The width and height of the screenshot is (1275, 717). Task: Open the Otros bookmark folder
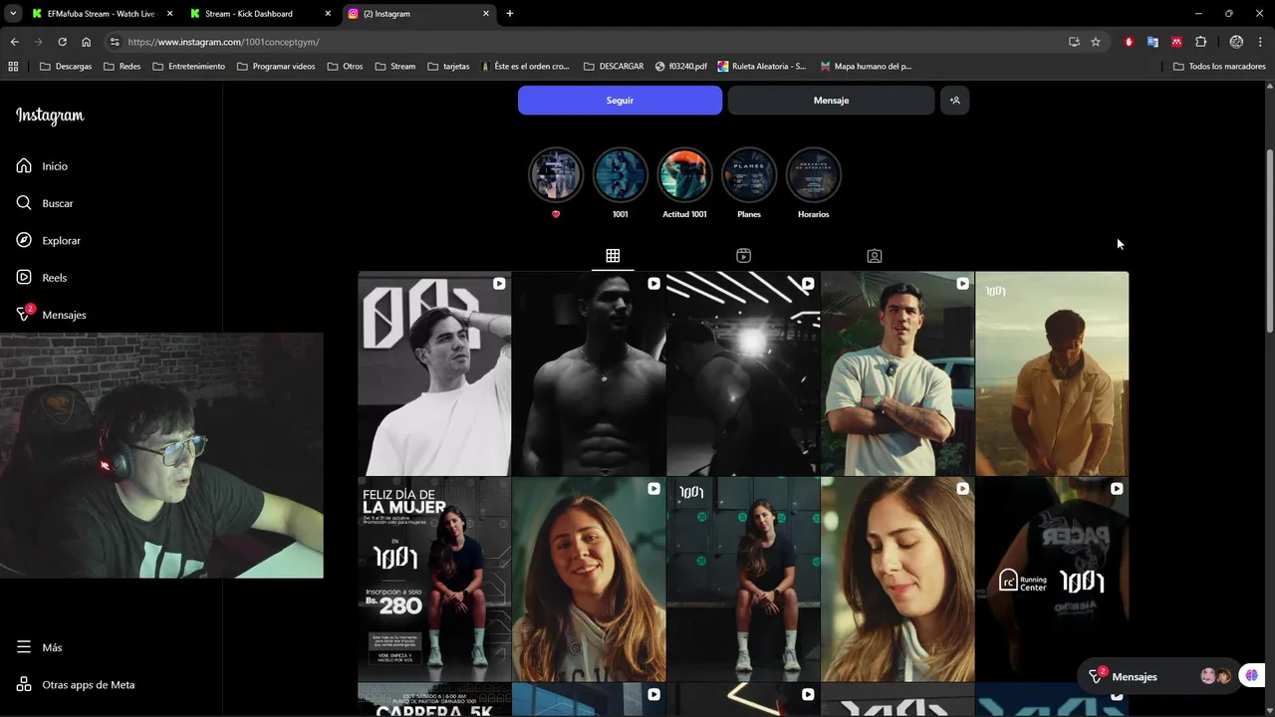(x=345, y=66)
